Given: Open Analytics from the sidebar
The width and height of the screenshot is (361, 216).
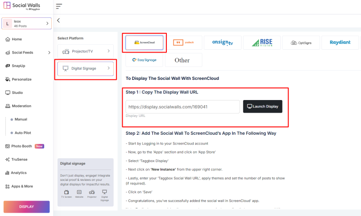Looking at the screenshot, I should click(19, 173).
